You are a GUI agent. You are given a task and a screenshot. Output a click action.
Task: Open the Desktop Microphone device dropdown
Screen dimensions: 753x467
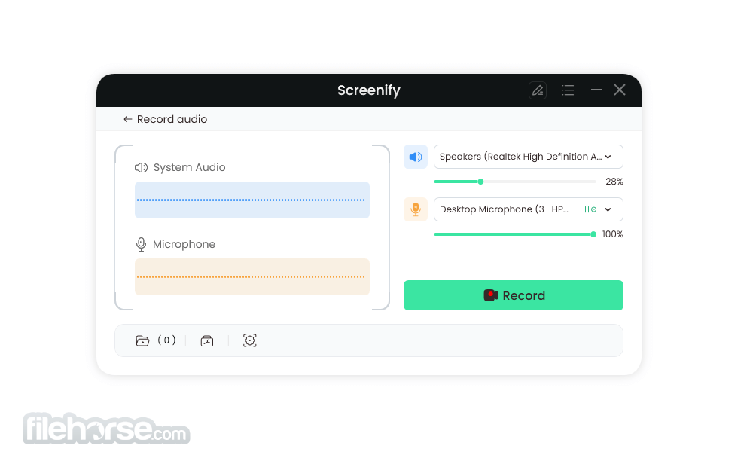tap(529, 209)
